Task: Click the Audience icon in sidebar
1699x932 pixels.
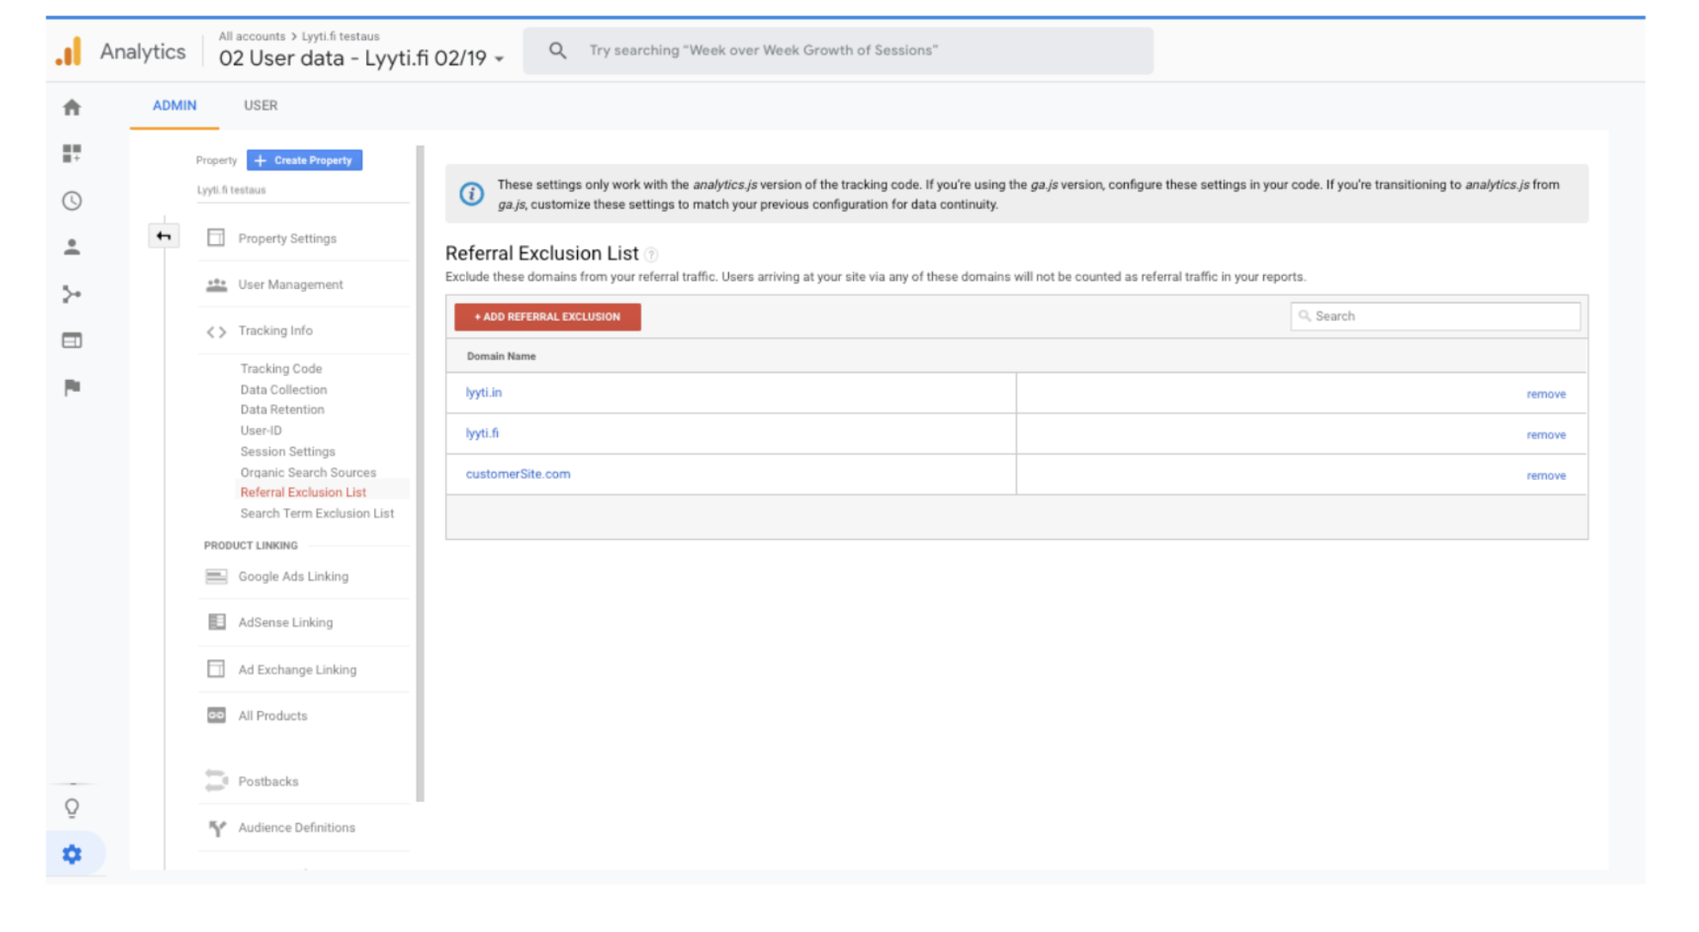Action: click(x=71, y=248)
